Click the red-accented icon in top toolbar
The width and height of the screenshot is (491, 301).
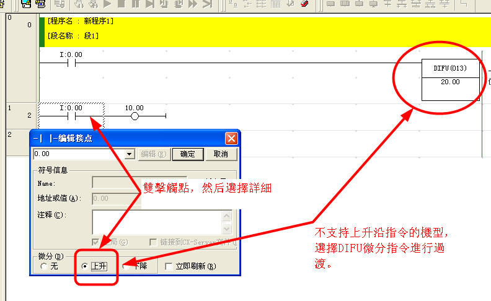pyautogui.click(x=304, y=3)
